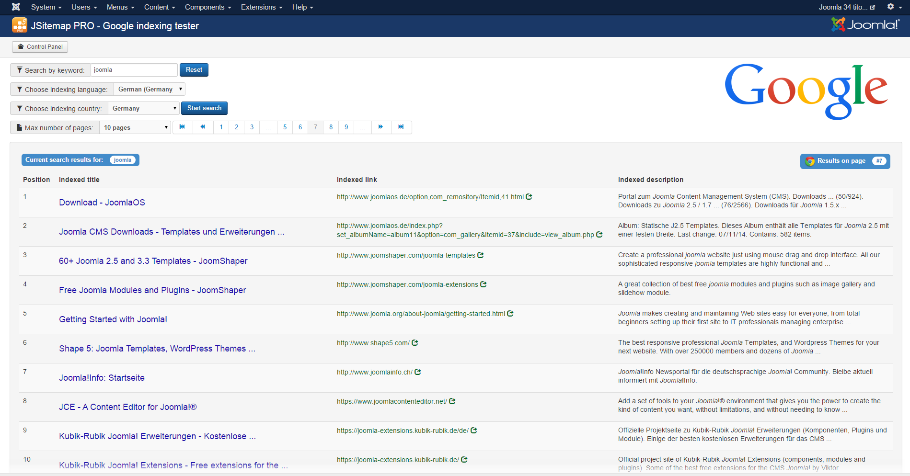Image resolution: width=910 pixels, height=476 pixels.
Task: Click the Joomla logo icon in top menu bar
Action: tap(16, 7)
